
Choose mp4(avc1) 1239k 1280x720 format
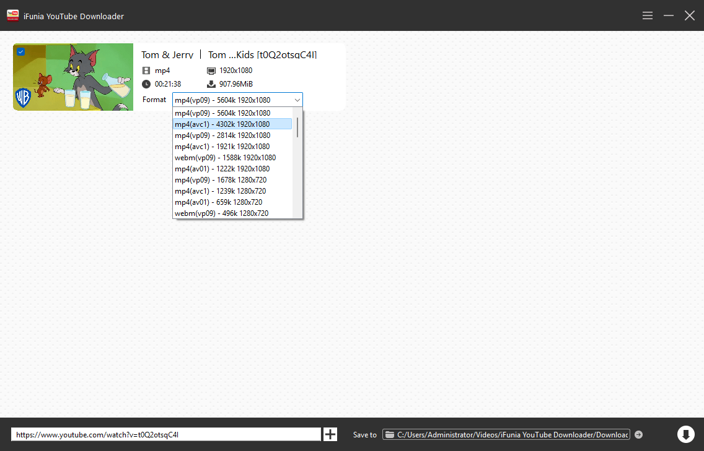(x=220, y=191)
